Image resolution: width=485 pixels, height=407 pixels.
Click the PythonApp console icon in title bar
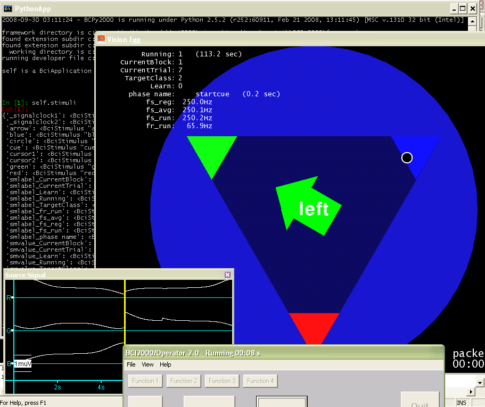point(7,9)
